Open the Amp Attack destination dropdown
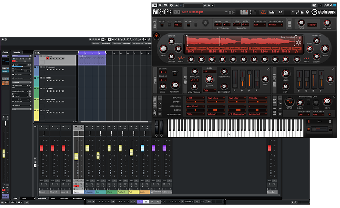The width and height of the screenshot is (340, 208). (x=258, y=114)
